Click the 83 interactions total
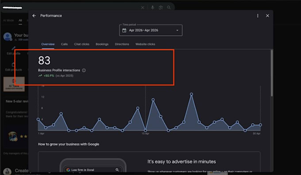This screenshot has width=301, height=175. (x=44, y=61)
